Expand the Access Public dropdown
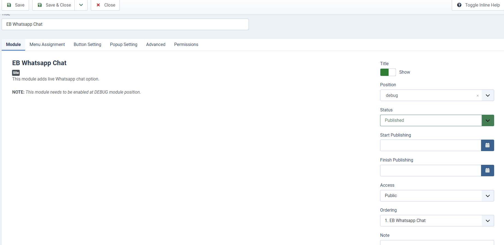 point(437,196)
